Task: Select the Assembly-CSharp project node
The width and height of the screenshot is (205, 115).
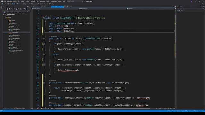Action: click(x=11, y=15)
